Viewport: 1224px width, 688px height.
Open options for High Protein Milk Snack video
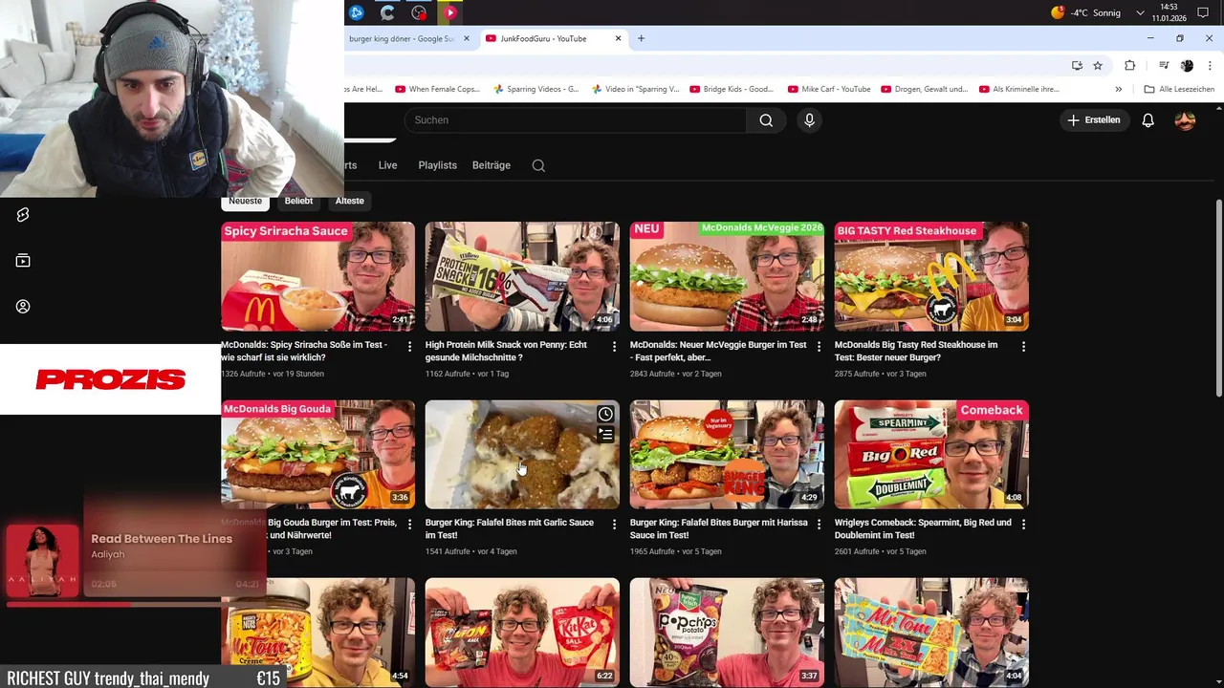tap(614, 347)
